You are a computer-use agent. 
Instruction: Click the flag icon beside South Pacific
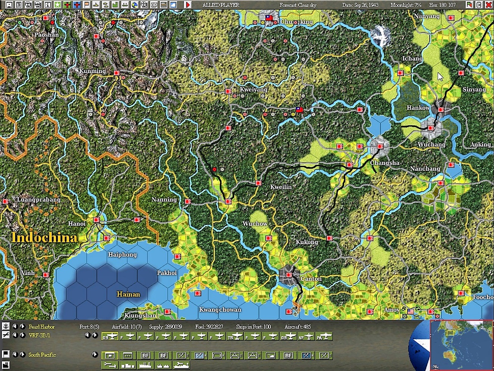(x=6, y=354)
